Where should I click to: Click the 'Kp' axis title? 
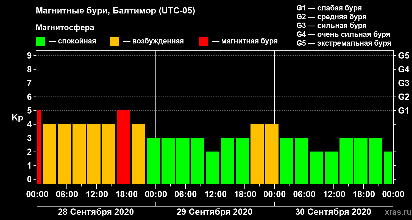point(17,118)
